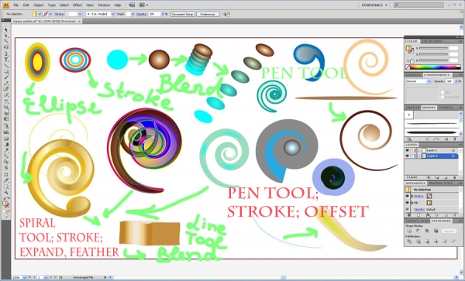Click the Preferences button
The width and height of the screenshot is (465, 281).
[x=208, y=14]
